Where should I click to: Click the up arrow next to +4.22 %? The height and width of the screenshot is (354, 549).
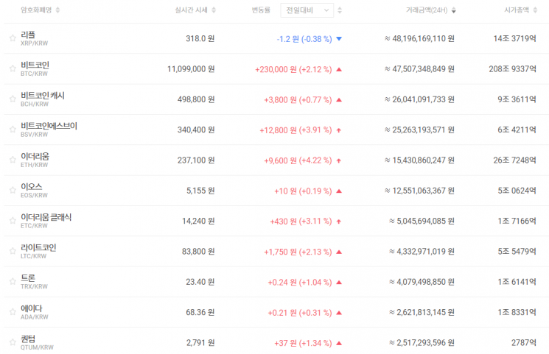pos(339,160)
